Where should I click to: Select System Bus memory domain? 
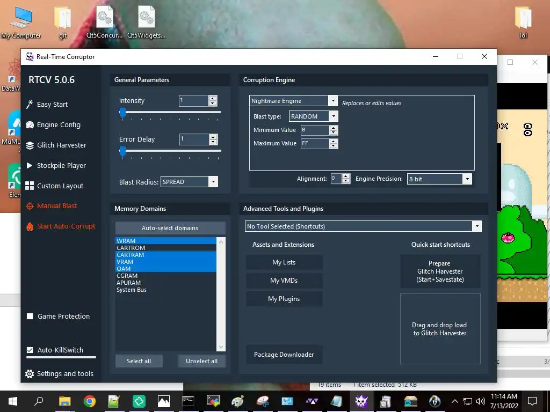tap(166, 290)
